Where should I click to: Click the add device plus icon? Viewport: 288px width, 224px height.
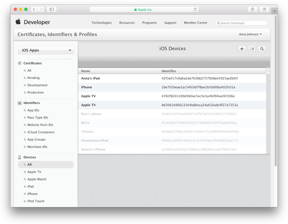pyautogui.click(x=242, y=49)
